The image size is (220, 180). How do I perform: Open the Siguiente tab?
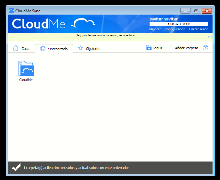pyautogui.click(x=89, y=49)
